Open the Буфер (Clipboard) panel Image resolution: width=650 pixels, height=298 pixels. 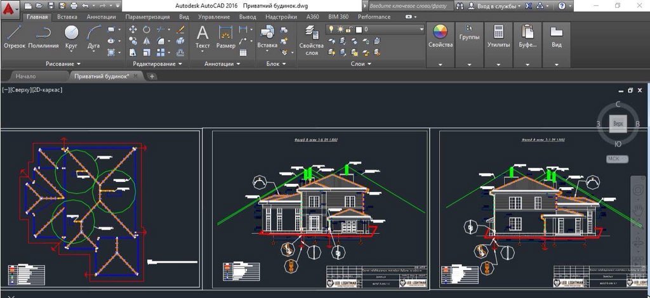point(527,44)
